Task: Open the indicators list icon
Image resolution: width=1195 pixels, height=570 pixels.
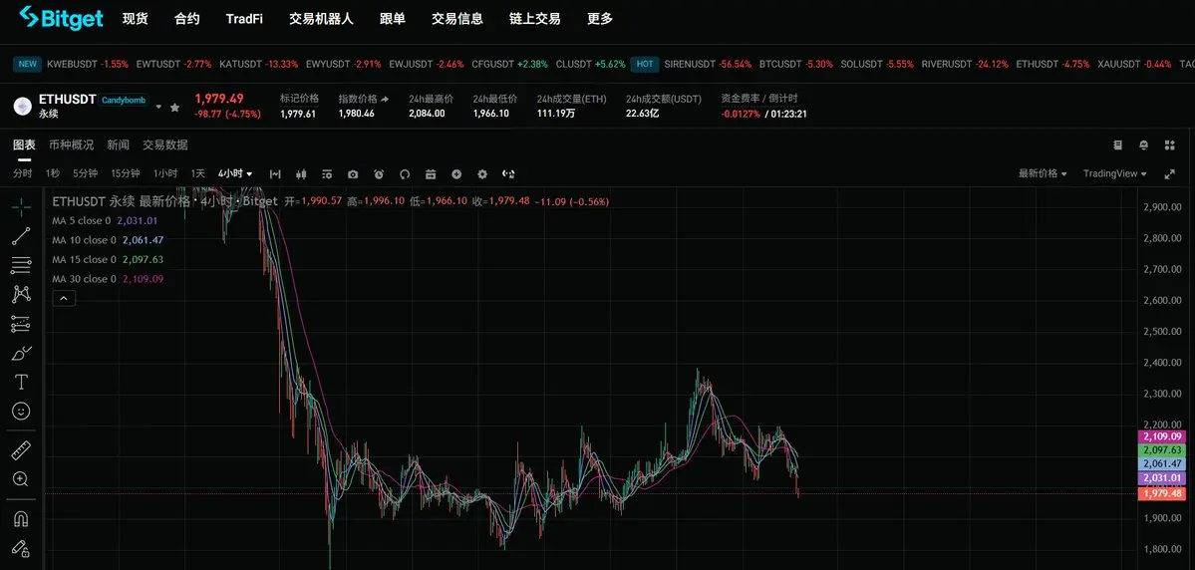Action: coord(327,173)
